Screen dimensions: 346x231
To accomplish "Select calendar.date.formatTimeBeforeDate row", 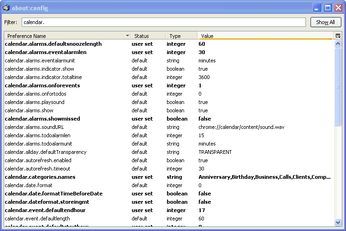I will [54, 194].
